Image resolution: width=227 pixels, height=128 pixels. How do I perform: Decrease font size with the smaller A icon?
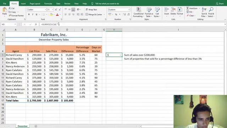coord(60,10)
